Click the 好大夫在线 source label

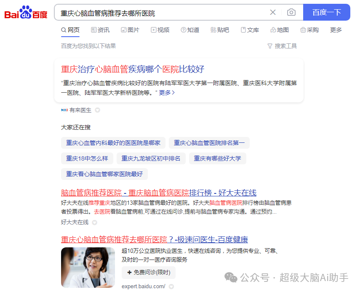[x=75, y=222]
